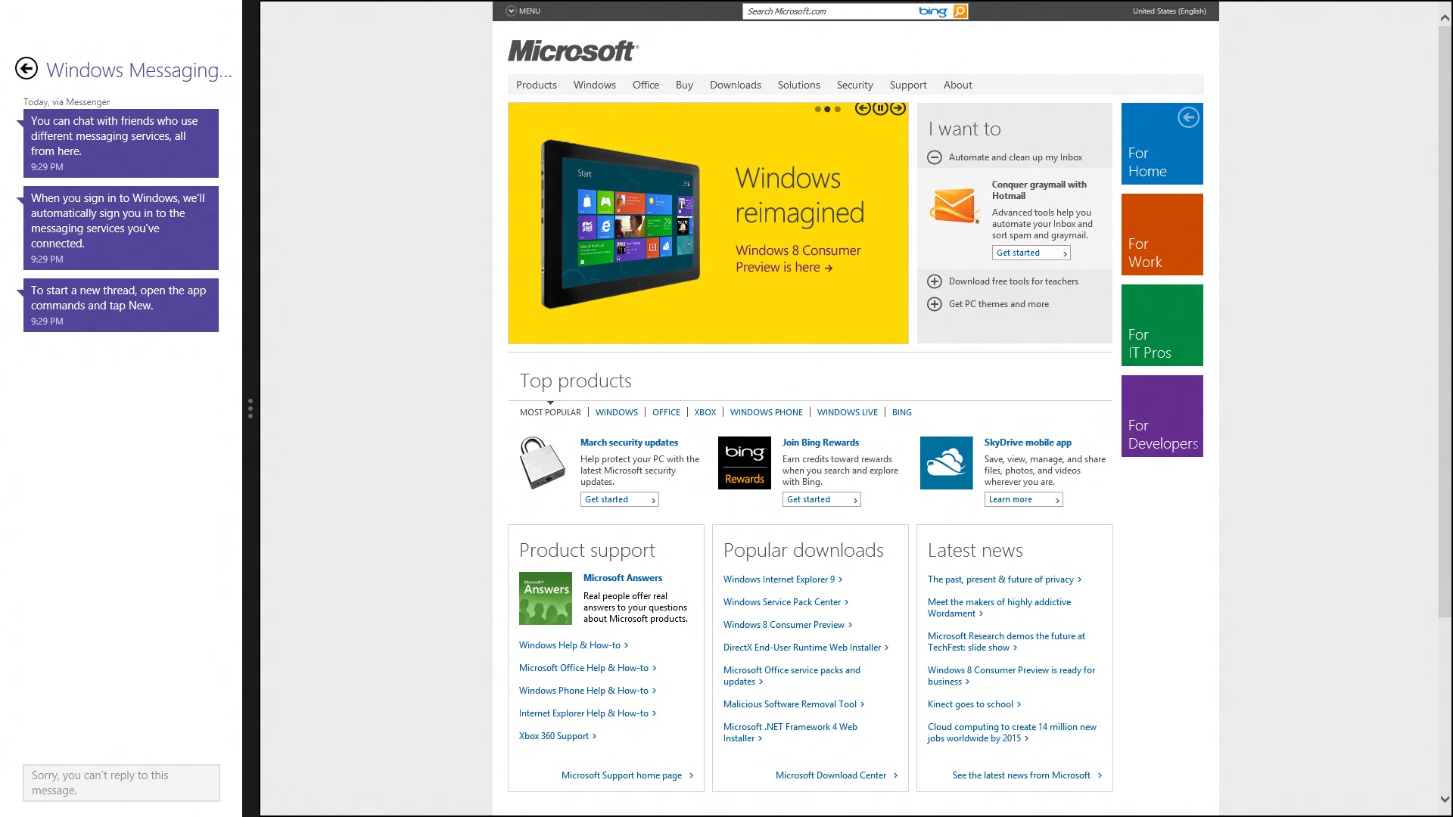Open Microsoft Download Center link
The width and height of the screenshot is (1453, 817).
tap(836, 775)
